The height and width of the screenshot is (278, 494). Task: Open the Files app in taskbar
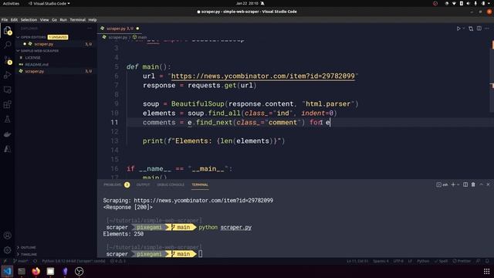point(50,271)
